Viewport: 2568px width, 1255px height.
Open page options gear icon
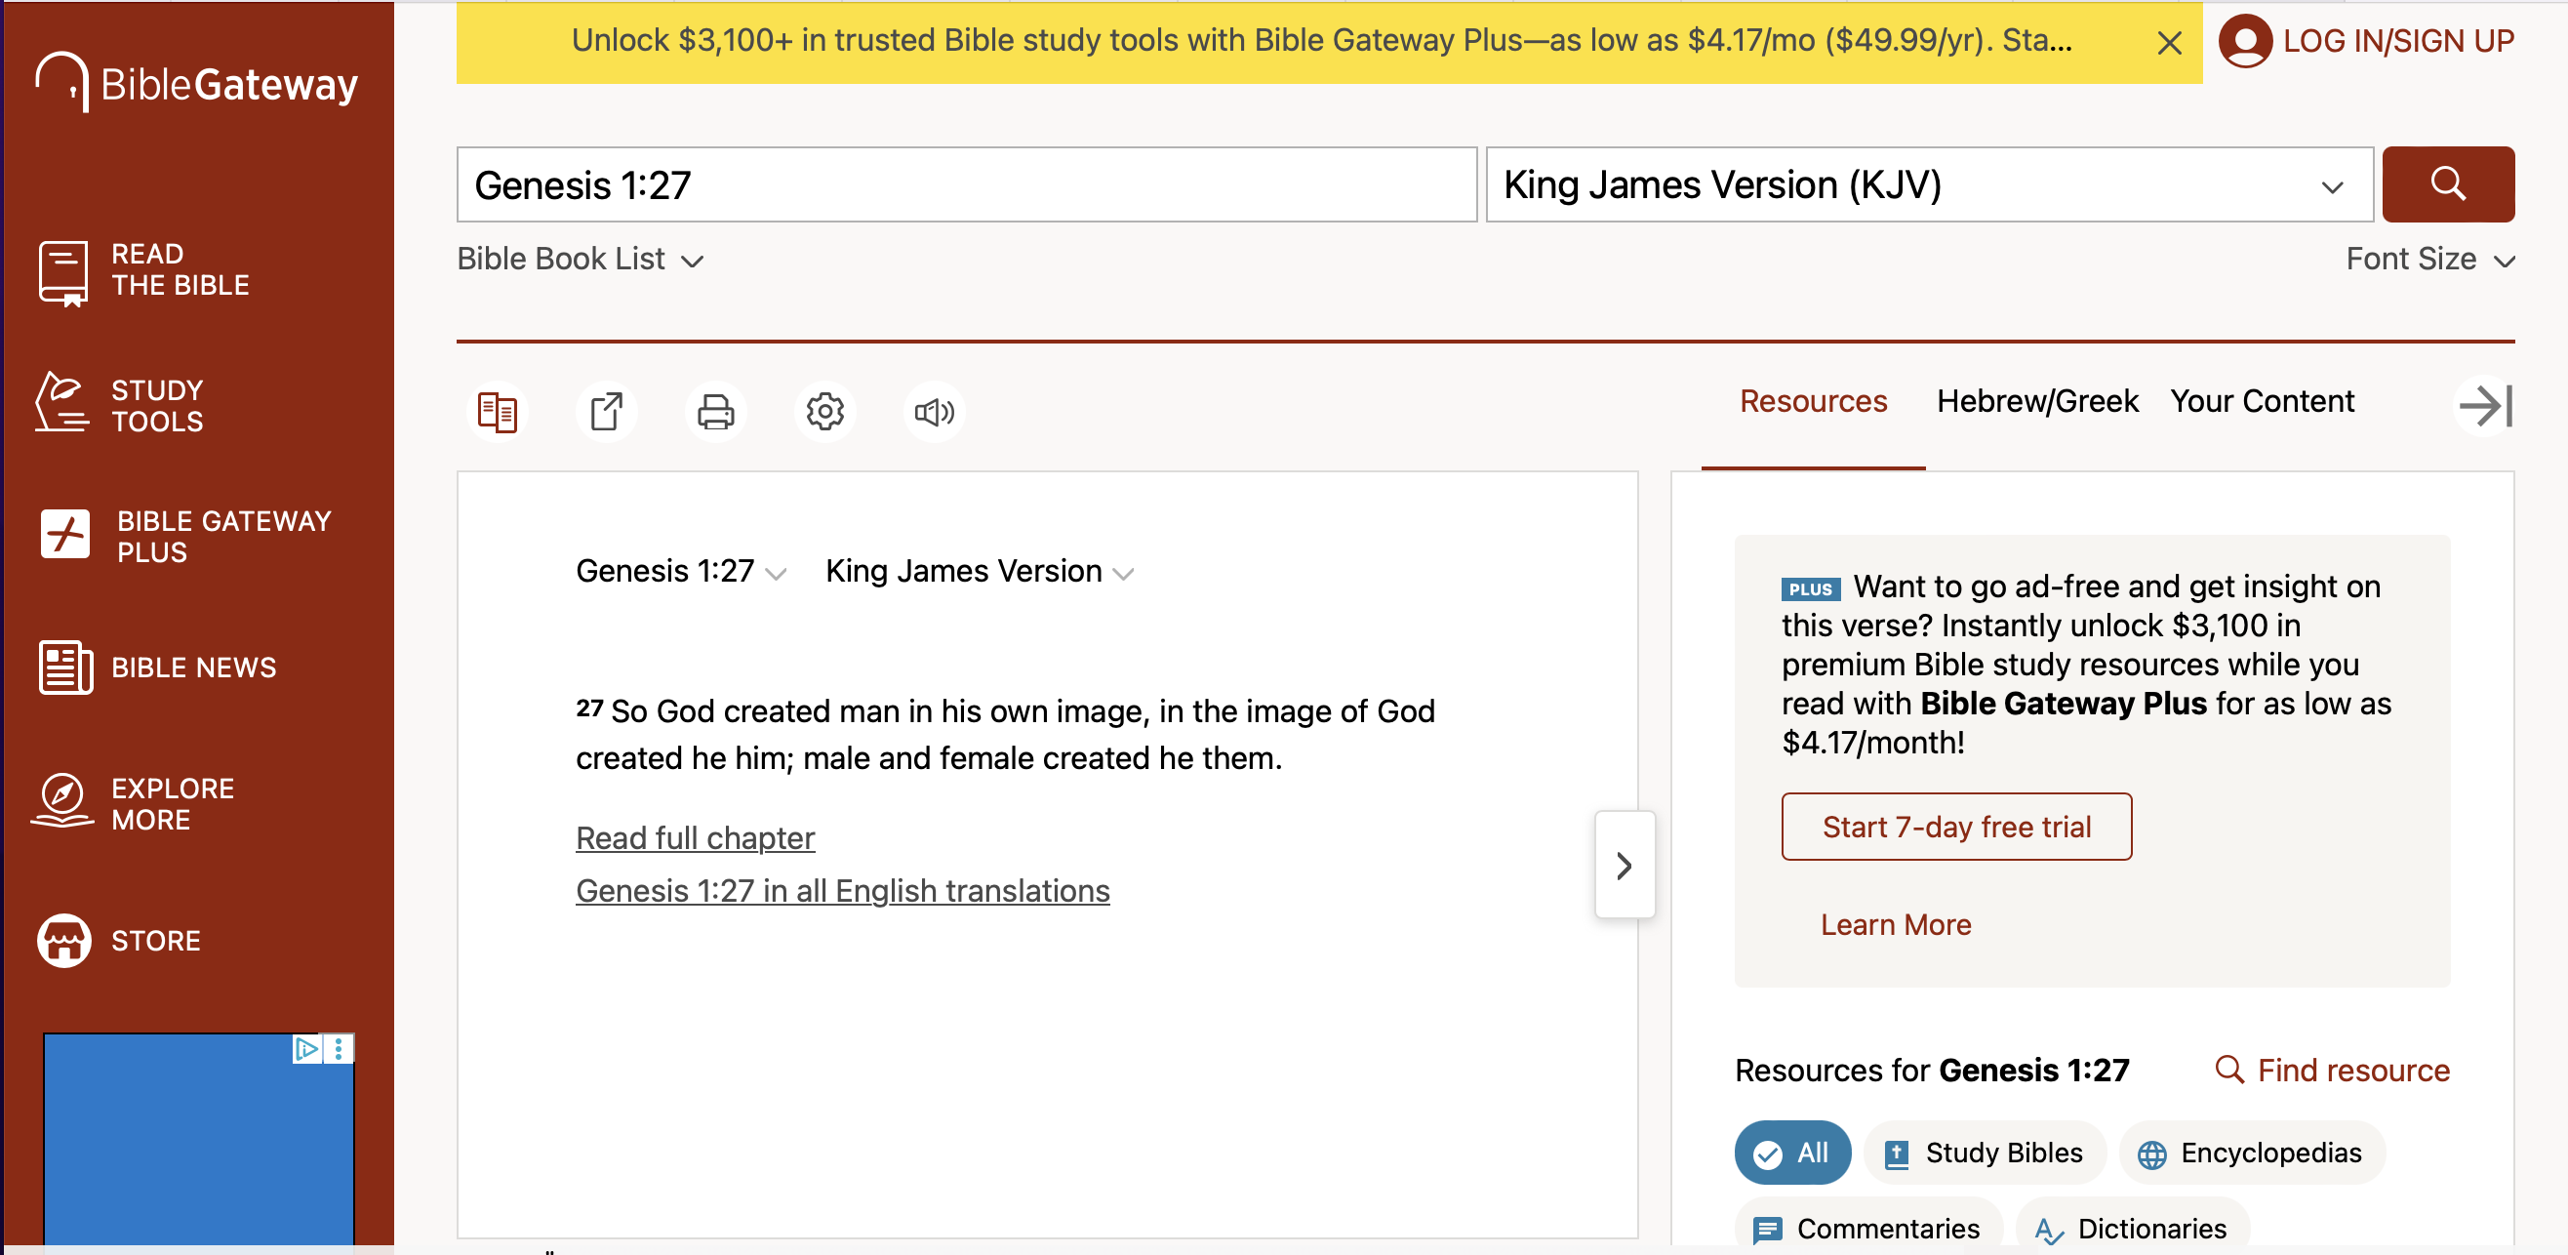(824, 412)
